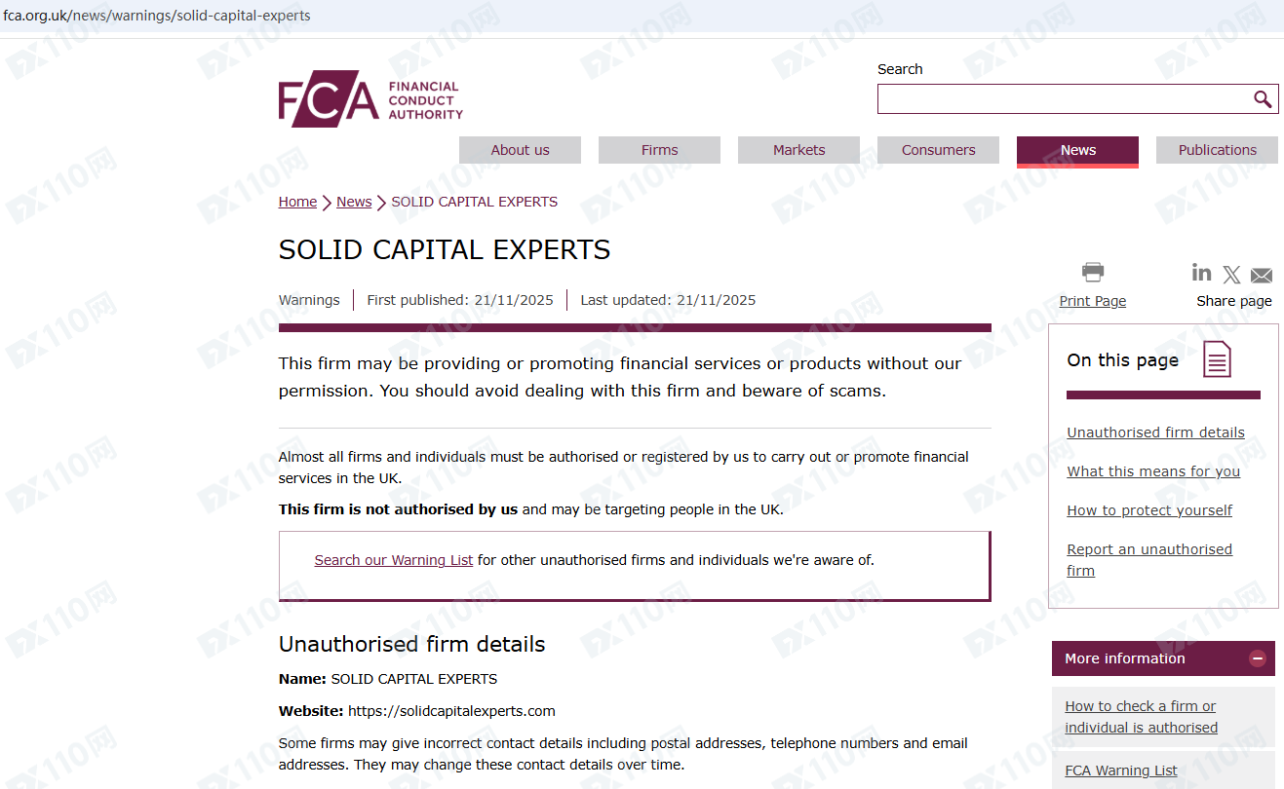Click the FCA logo
This screenshot has height=789, width=1284.
click(370, 99)
